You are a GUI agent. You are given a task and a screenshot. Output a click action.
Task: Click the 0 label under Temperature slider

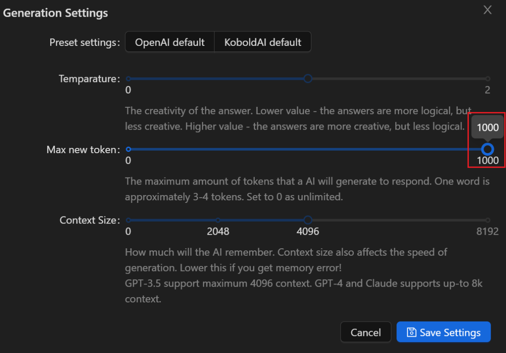pyautogui.click(x=128, y=90)
